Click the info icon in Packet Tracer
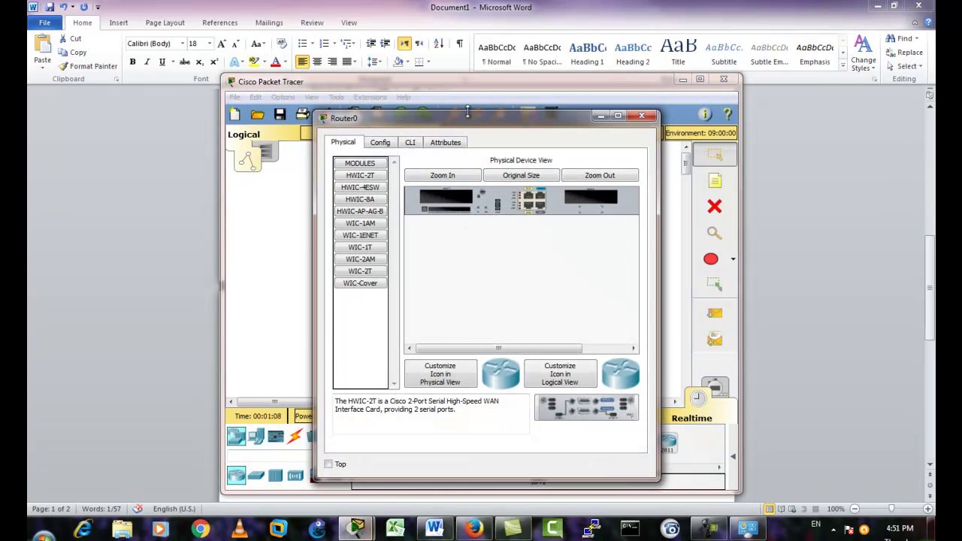 (704, 114)
